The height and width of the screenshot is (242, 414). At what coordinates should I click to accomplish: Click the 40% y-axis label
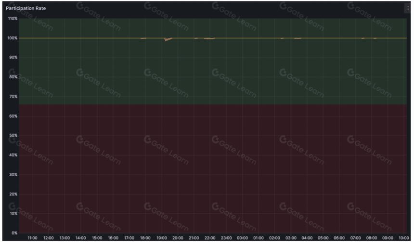pos(13,155)
